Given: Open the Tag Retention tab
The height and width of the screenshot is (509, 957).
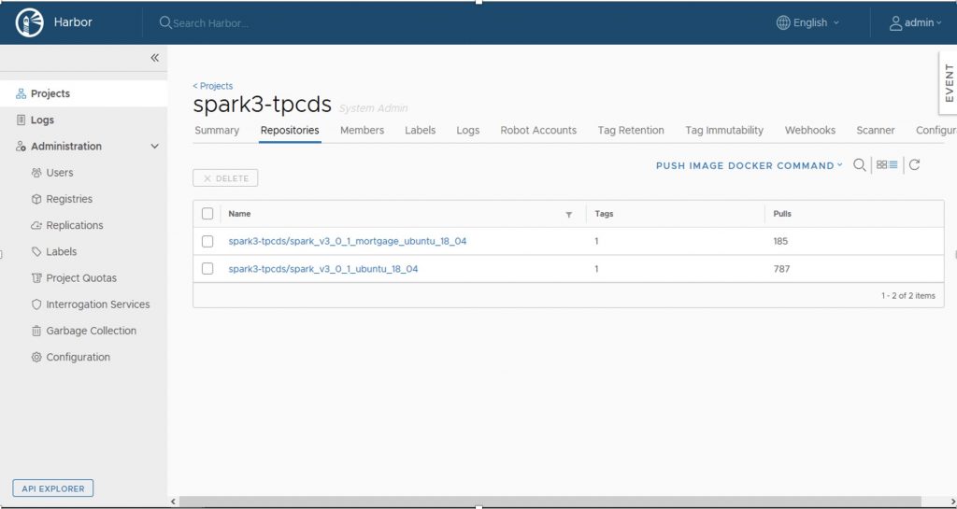Looking at the screenshot, I should (x=631, y=131).
